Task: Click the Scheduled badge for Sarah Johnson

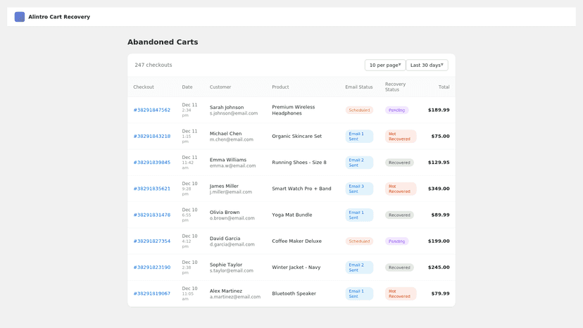Action: [359, 110]
